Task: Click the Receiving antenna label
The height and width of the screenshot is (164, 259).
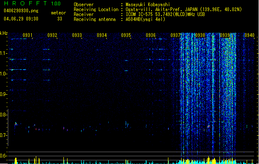Action: click(95, 19)
